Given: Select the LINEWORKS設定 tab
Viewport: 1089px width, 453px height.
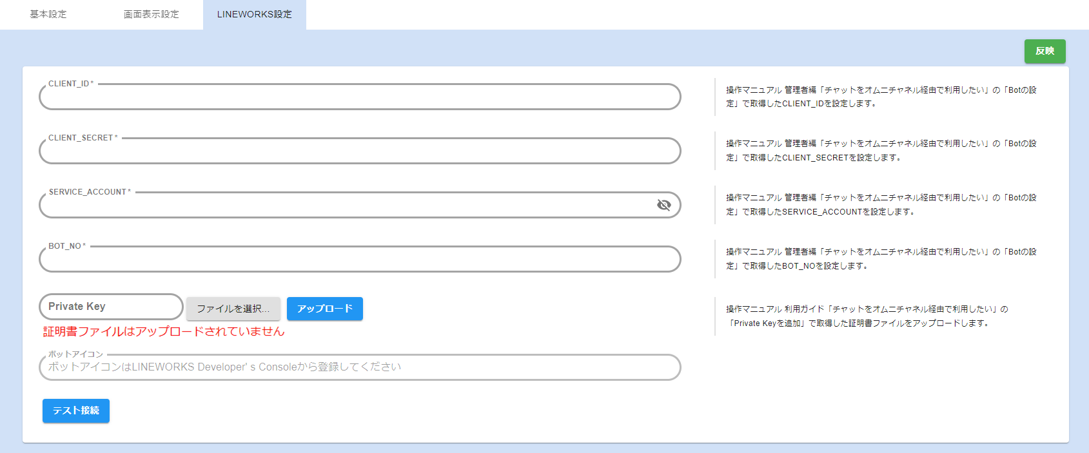Looking at the screenshot, I should pyautogui.click(x=254, y=14).
